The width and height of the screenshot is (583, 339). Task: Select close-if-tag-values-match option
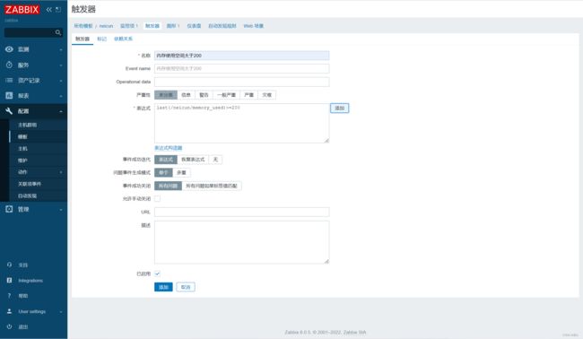[x=212, y=186]
